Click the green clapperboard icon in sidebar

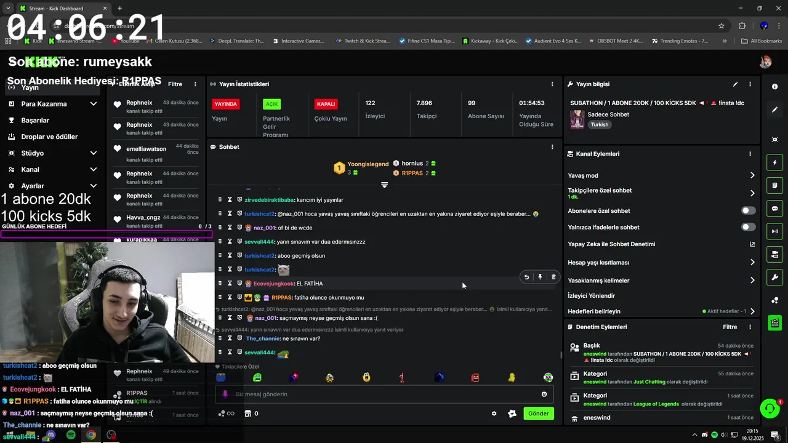coord(774,323)
